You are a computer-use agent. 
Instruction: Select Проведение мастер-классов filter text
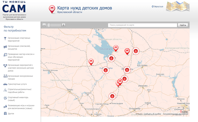(21, 57)
